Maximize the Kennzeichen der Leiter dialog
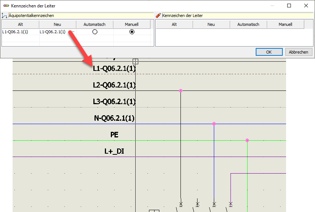This screenshot has height=212, width=315. click(x=289, y=6)
